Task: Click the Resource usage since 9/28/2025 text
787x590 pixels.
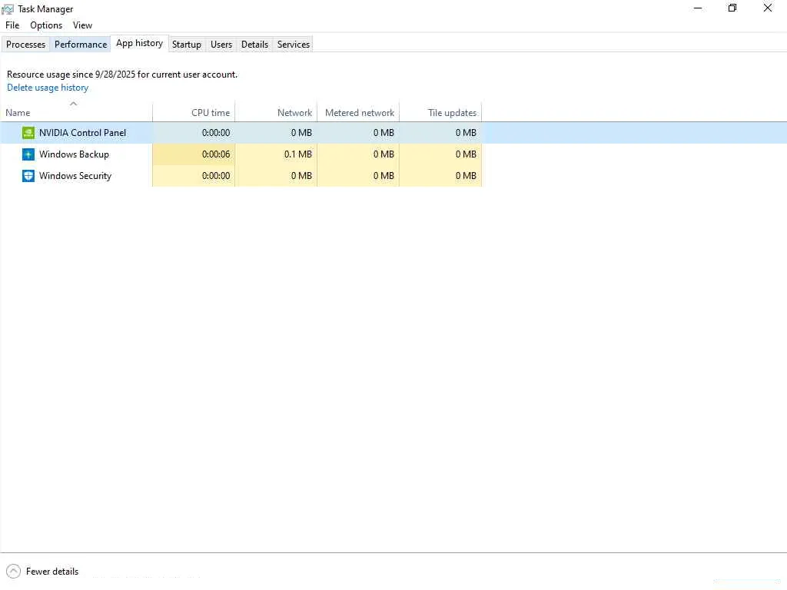Action: click(x=122, y=75)
